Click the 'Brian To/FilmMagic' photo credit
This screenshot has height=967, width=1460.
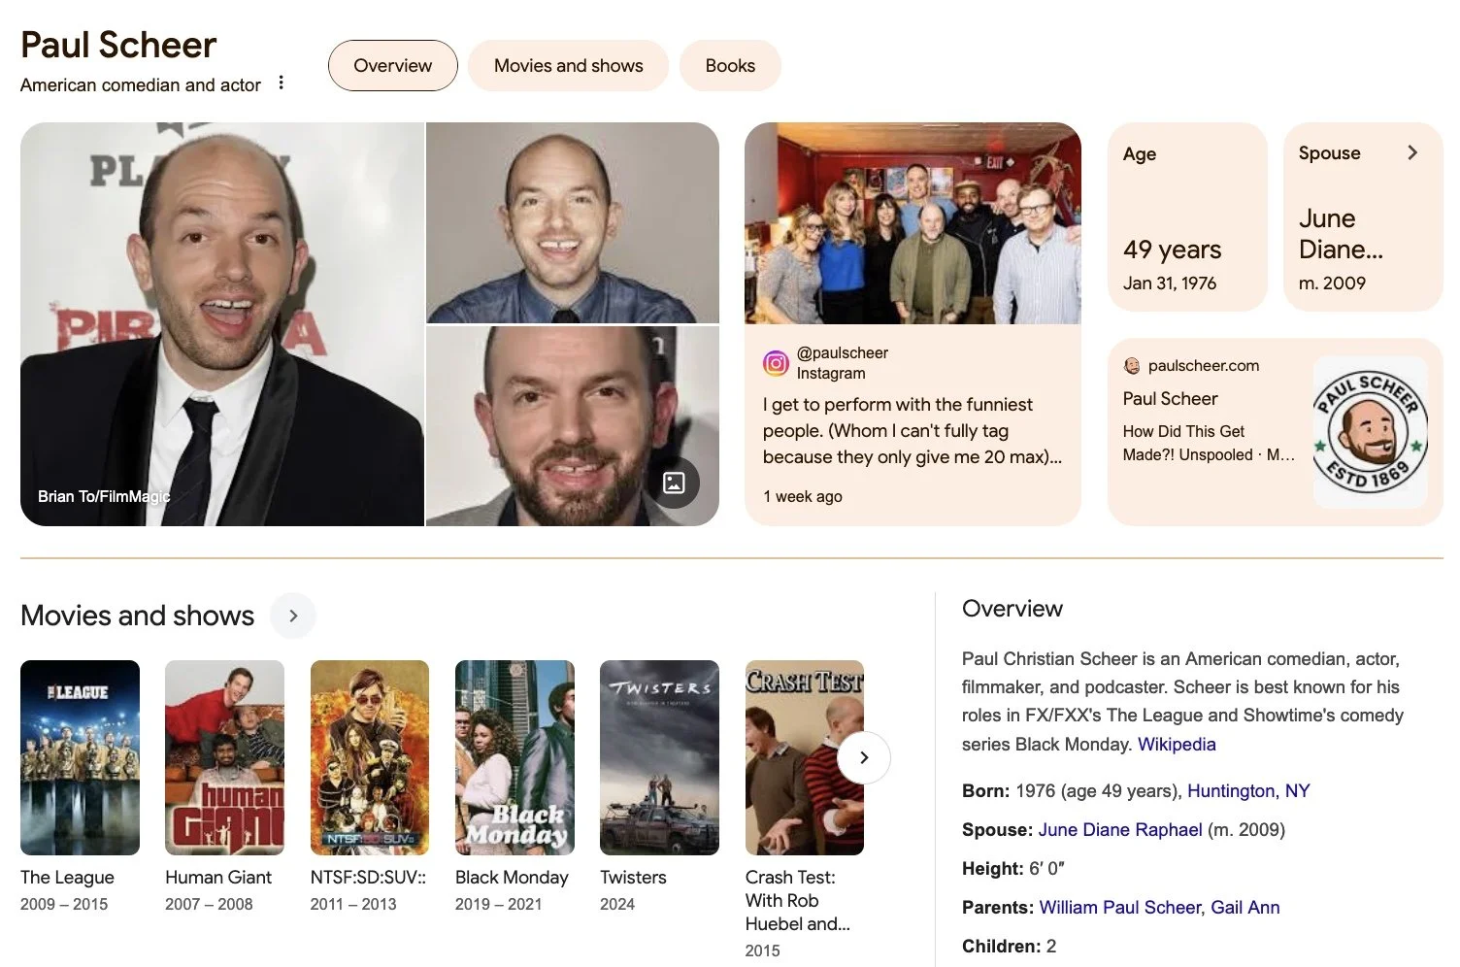tap(104, 496)
